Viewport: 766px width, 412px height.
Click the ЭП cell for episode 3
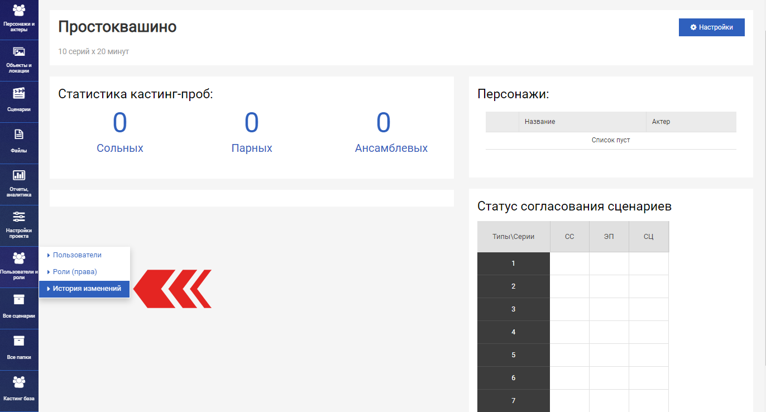[x=609, y=309]
